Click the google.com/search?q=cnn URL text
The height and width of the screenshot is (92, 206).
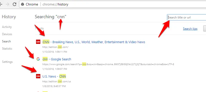tap(108, 64)
